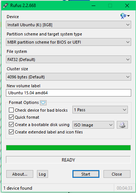Toggle Create extended label and icon files
136x193 pixels.
click(x=11, y=132)
